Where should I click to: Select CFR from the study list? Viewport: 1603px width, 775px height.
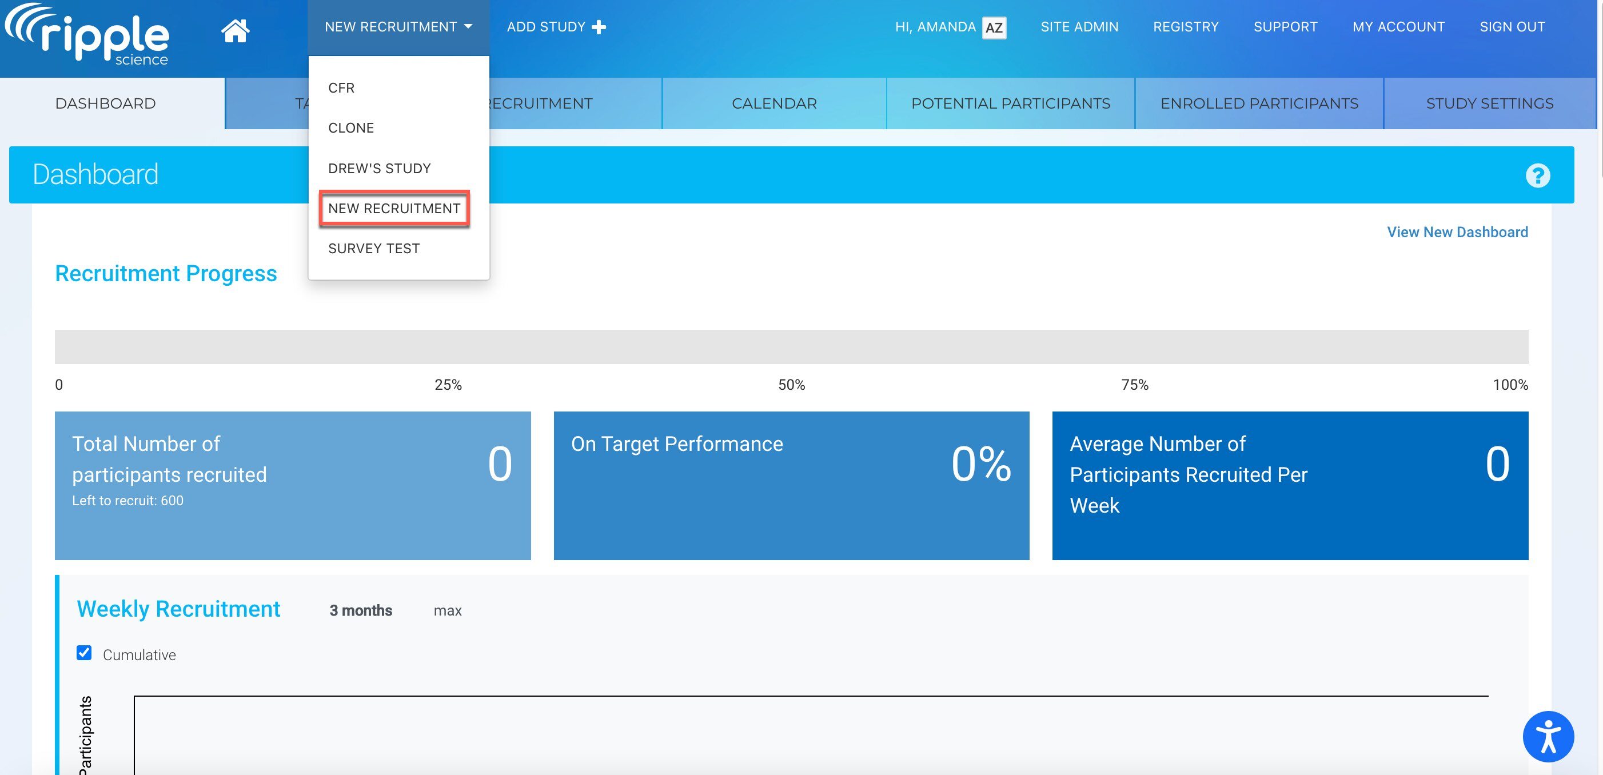[x=341, y=87]
